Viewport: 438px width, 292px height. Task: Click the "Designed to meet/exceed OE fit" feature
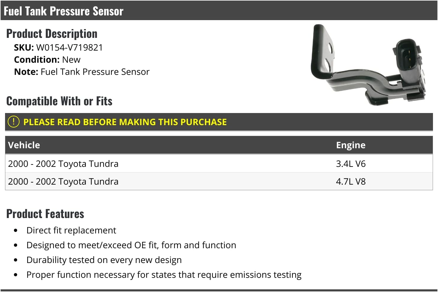point(131,245)
